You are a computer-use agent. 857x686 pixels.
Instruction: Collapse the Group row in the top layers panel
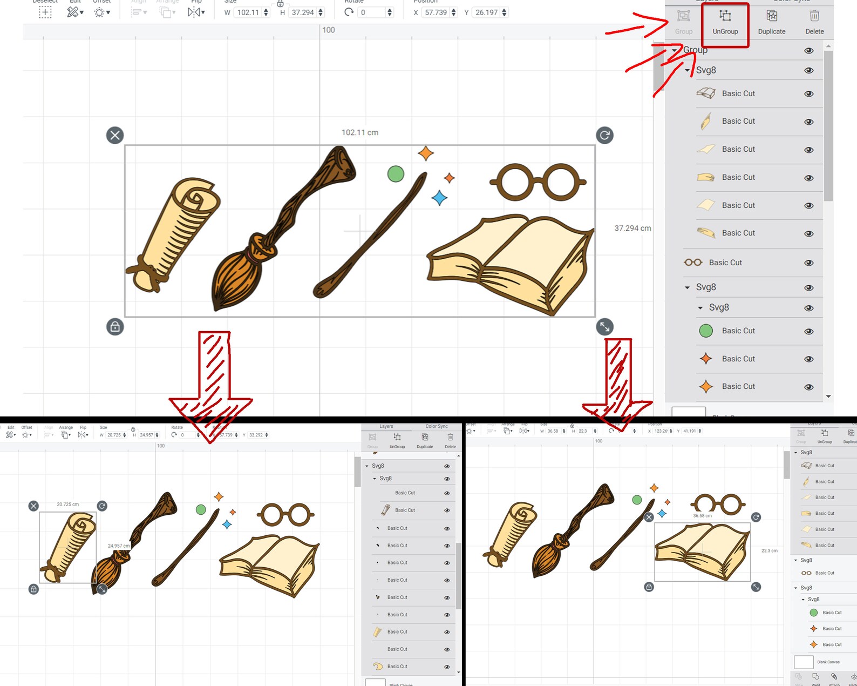click(674, 50)
